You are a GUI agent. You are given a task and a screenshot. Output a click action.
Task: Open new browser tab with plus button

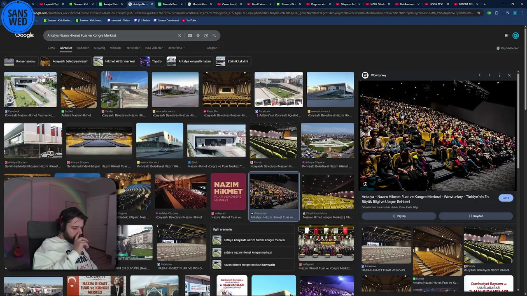(485, 4)
